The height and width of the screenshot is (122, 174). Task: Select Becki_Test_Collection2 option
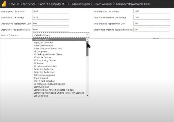pyautogui.click(x=59, y=72)
